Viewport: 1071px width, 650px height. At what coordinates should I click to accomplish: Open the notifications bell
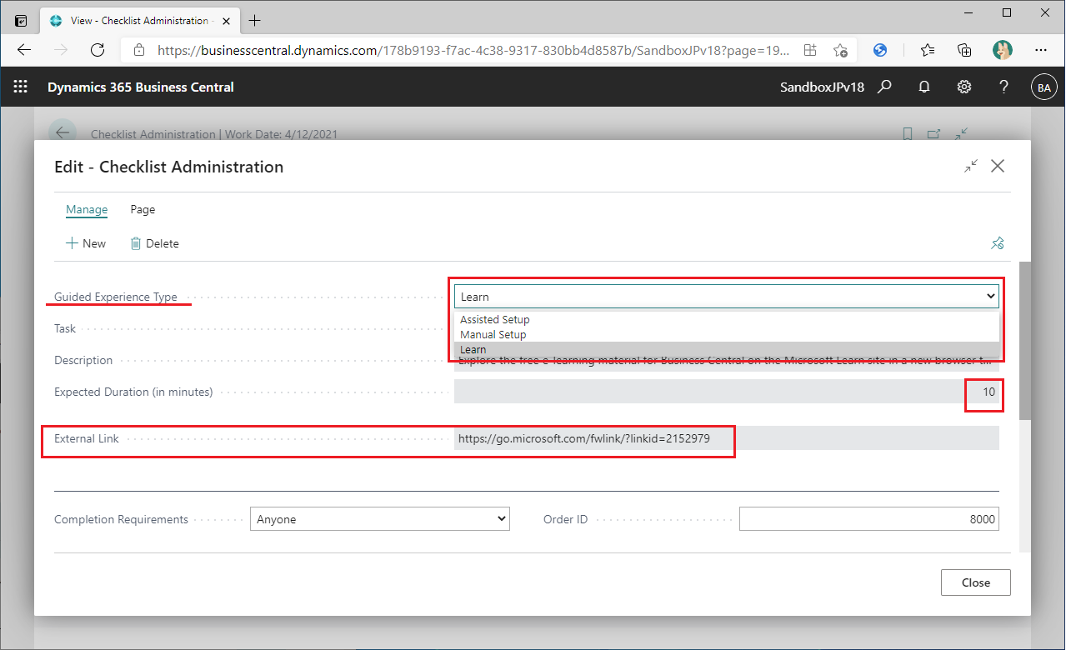pos(924,87)
